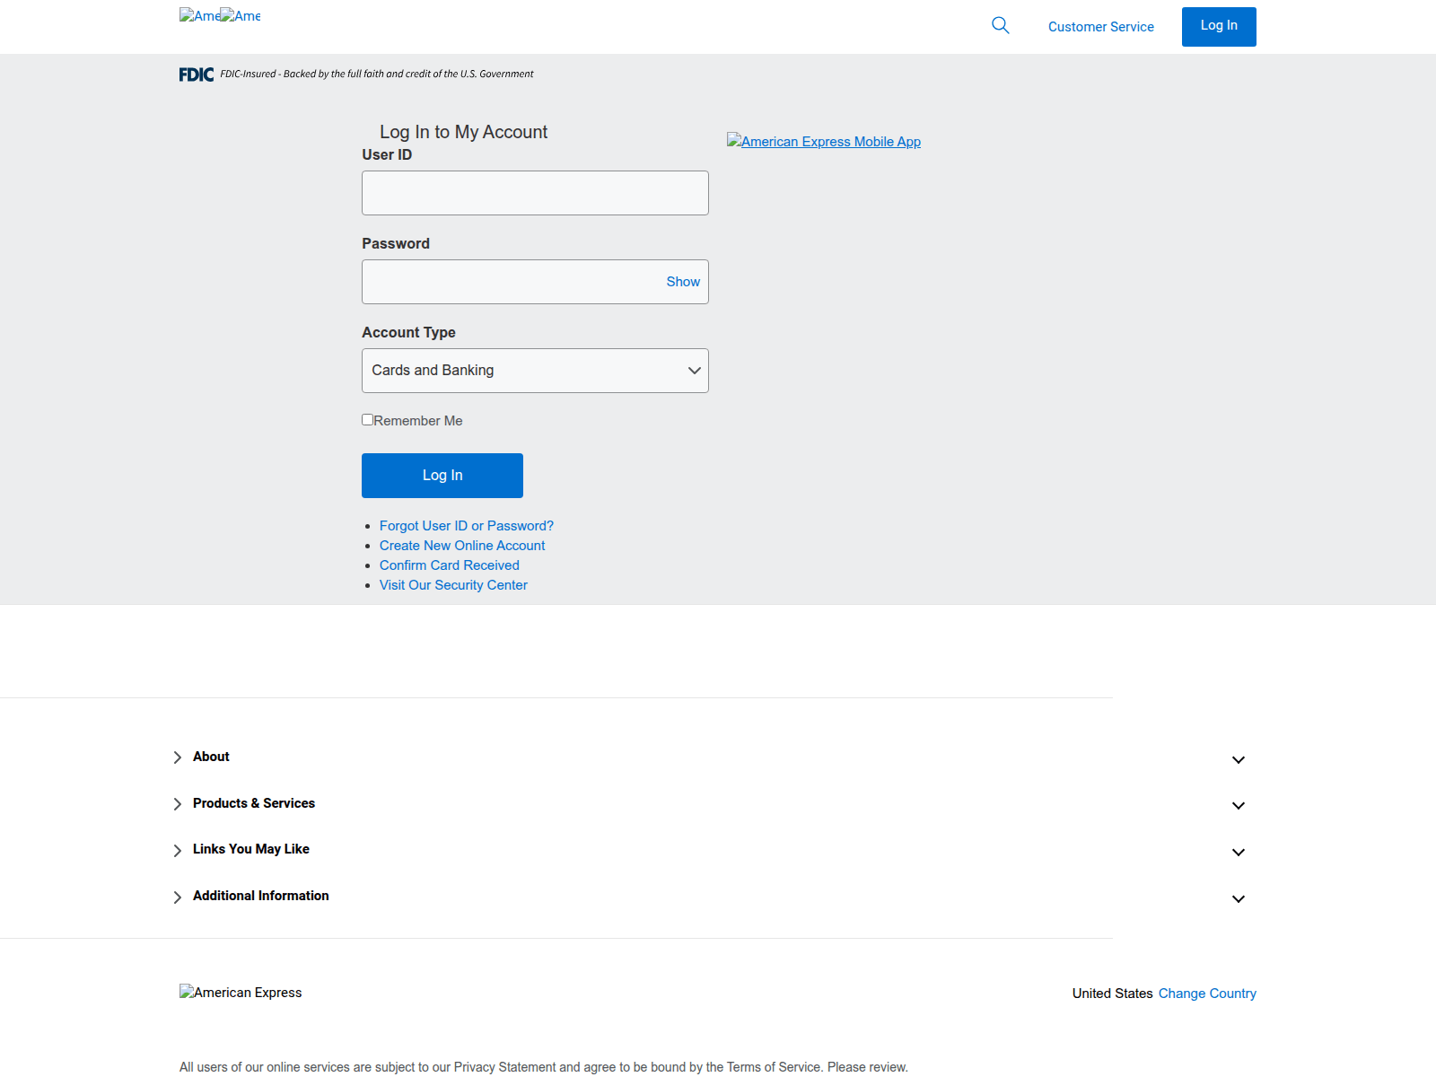Click the header Log In button
This screenshot has height=1077, width=1436.
1219,27
